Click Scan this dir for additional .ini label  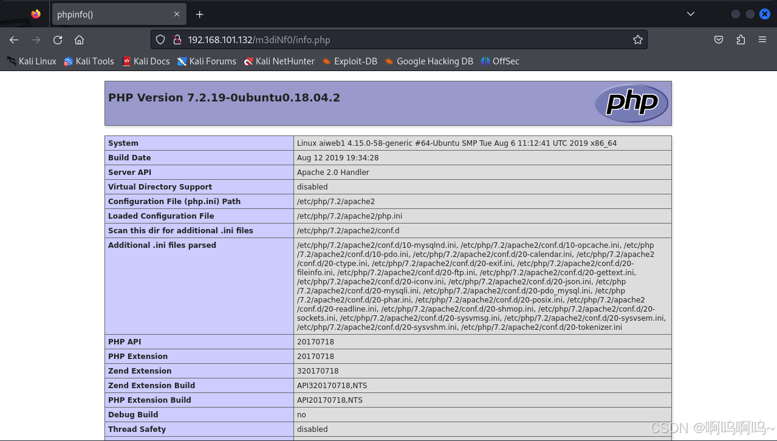tap(180, 231)
